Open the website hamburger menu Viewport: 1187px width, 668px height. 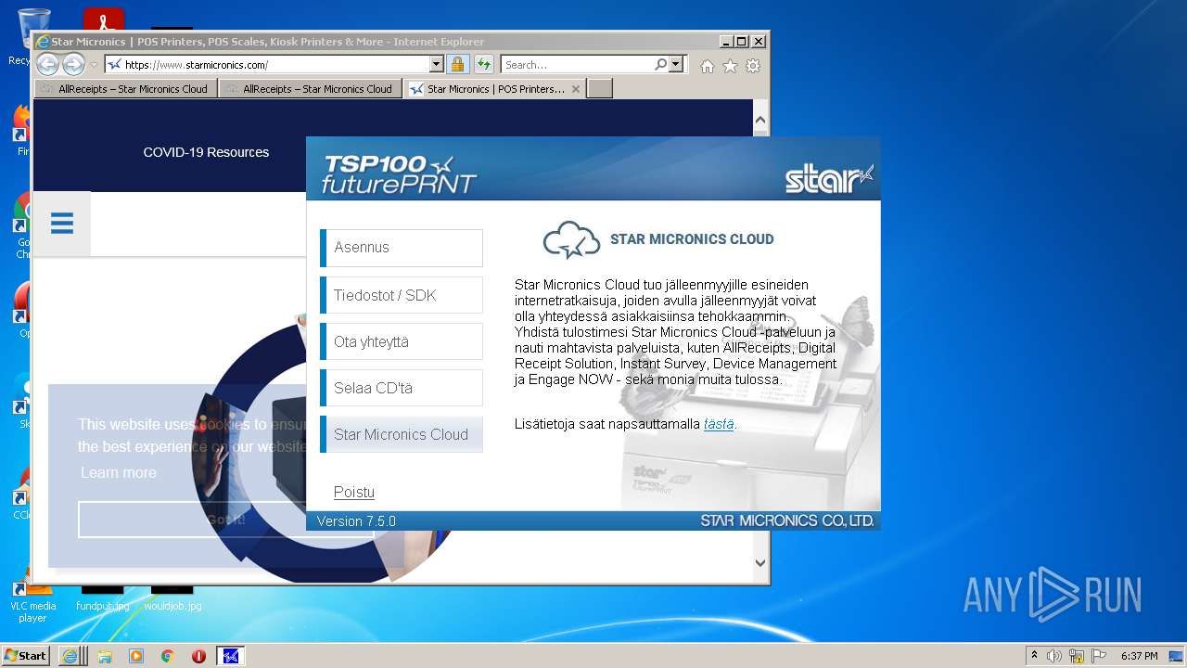pos(62,224)
